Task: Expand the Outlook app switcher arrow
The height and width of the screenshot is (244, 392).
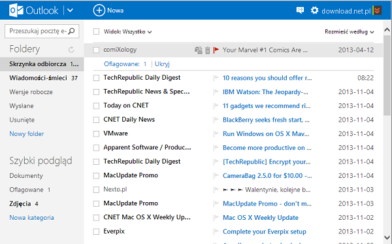Action: coord(71,10)
